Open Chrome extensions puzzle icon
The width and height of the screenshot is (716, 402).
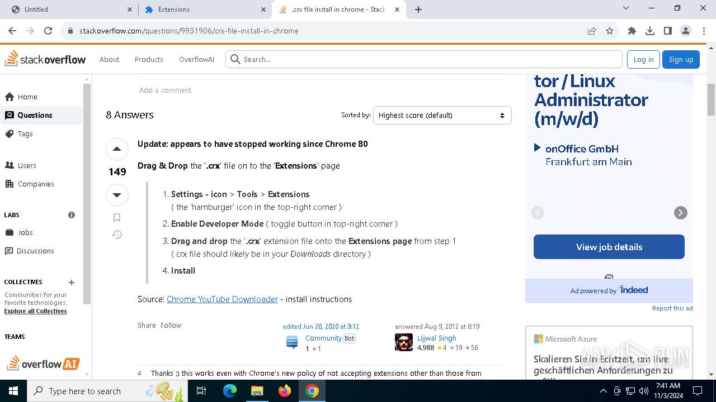coord(632,31)
